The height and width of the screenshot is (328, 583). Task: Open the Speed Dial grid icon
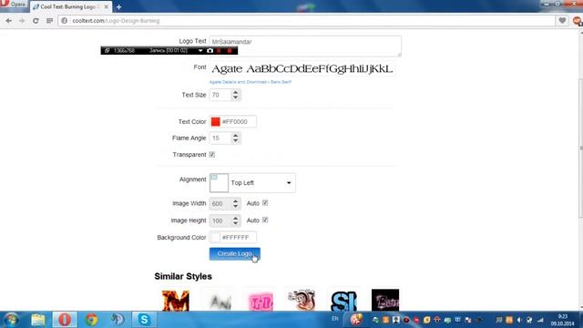point(49,21)
